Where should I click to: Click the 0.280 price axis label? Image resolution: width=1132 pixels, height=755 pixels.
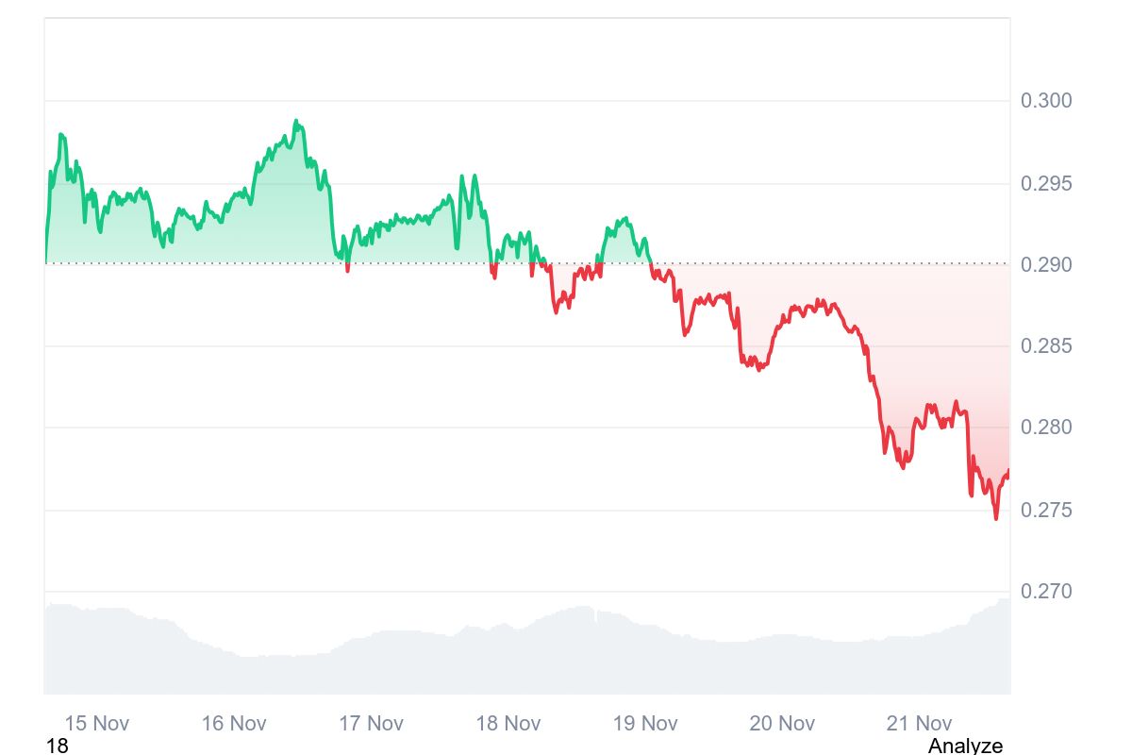pyautogui.click(x=1046, y=428)
